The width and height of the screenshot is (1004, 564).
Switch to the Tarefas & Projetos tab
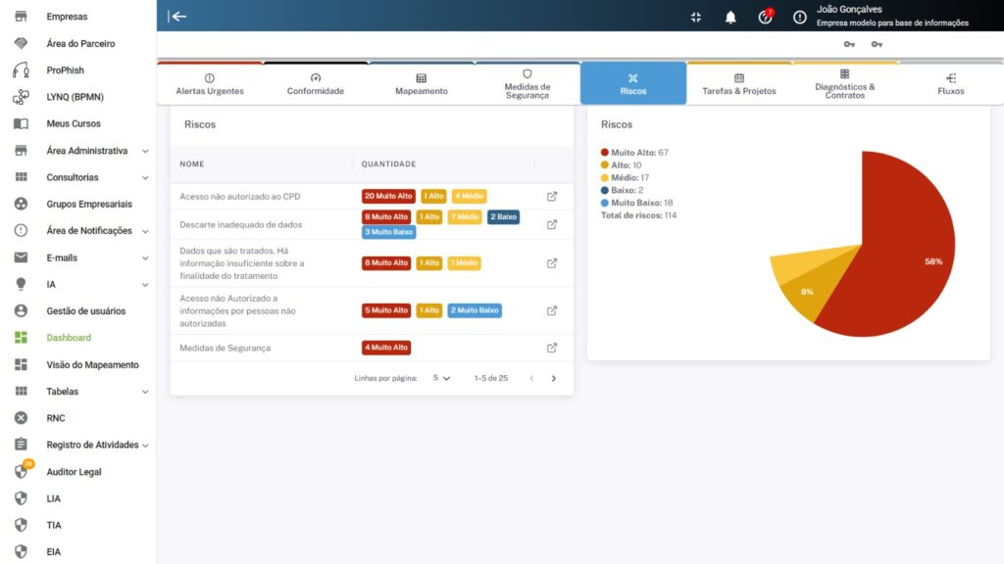coord(738,84)
